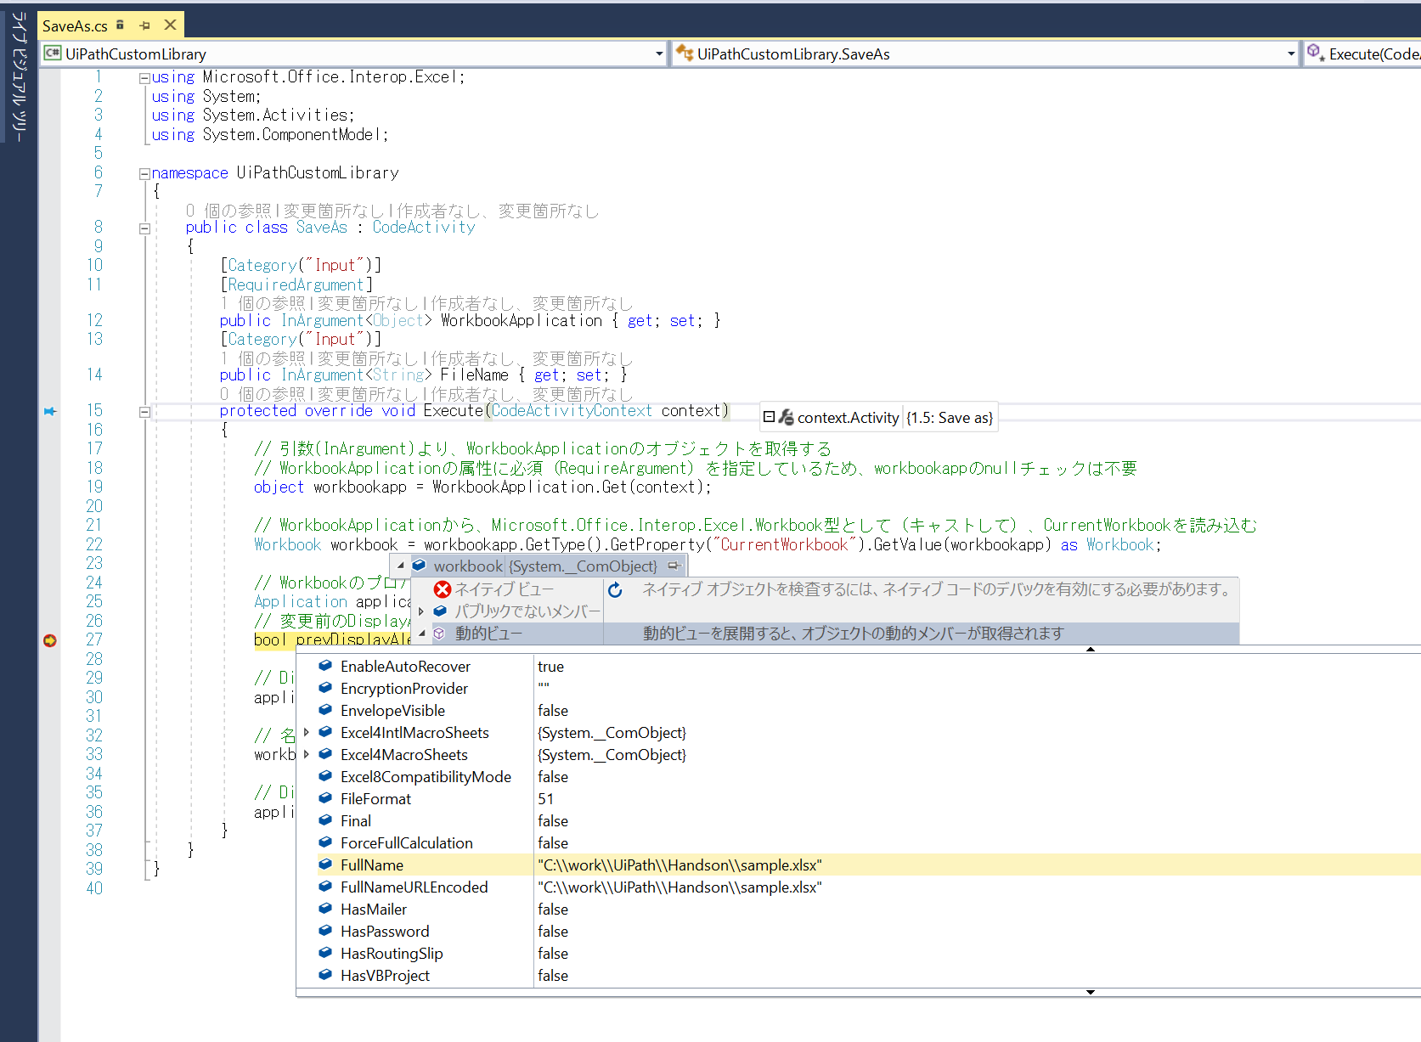The image size is (1421, 1042).
Task: Click the lock icon on SaveAs.cs tab
Action: tap(120, 25)
